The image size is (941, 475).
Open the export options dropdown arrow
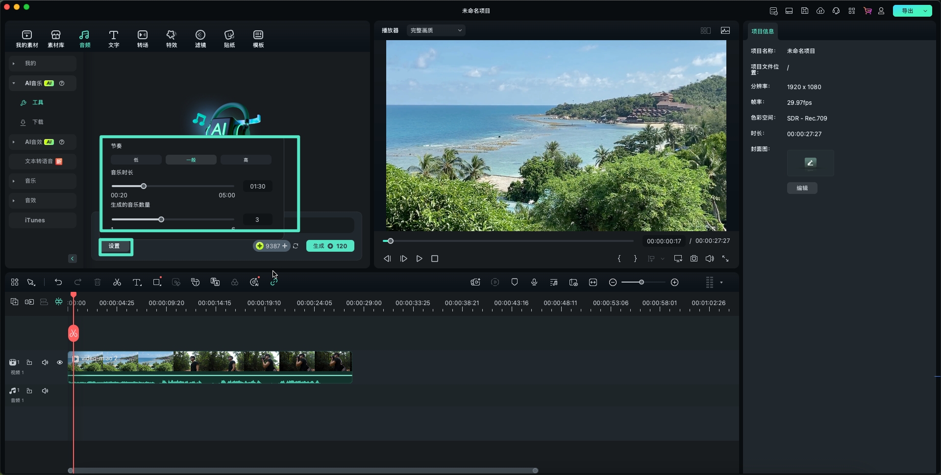pyautogui.click(x=925, y=11)
